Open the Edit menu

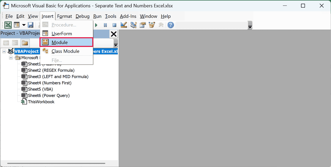(20, 16)
